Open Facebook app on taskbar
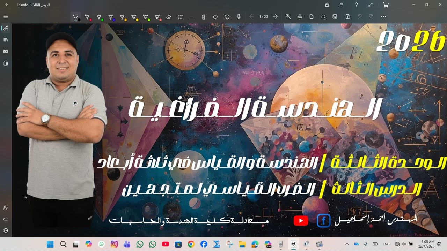The image size is (447, 251). click(204, 244)
